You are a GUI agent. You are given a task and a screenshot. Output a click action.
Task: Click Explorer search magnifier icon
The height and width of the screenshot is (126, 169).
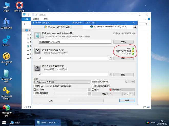tap(146, 24)
